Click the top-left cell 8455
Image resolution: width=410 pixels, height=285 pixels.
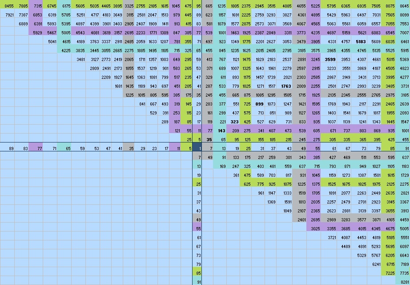(x=9, y=5)
